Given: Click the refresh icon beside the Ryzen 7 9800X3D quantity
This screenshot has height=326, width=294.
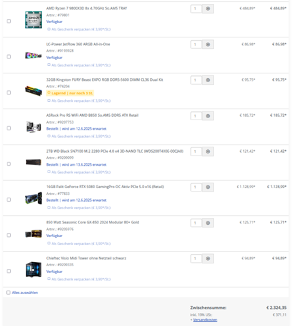Looking at the screenshot, I should pyautogui.click(x=208, y=9).
